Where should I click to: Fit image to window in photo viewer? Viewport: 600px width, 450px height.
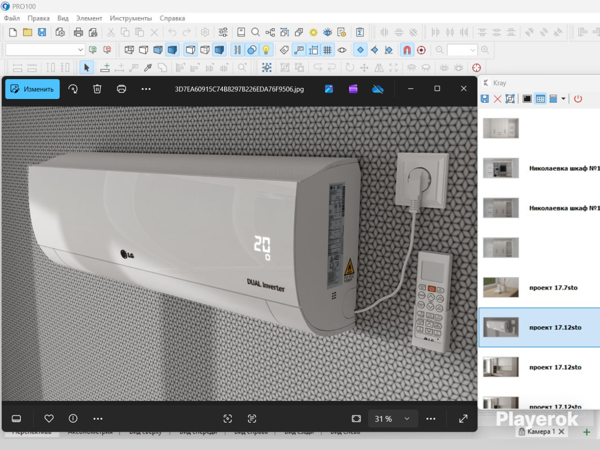pyautogui.click(x=356, y=418)
